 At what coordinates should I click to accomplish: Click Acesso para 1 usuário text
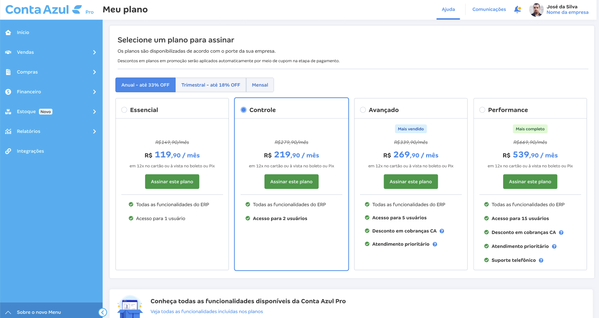pyautogui.click(x=160, y=219)
